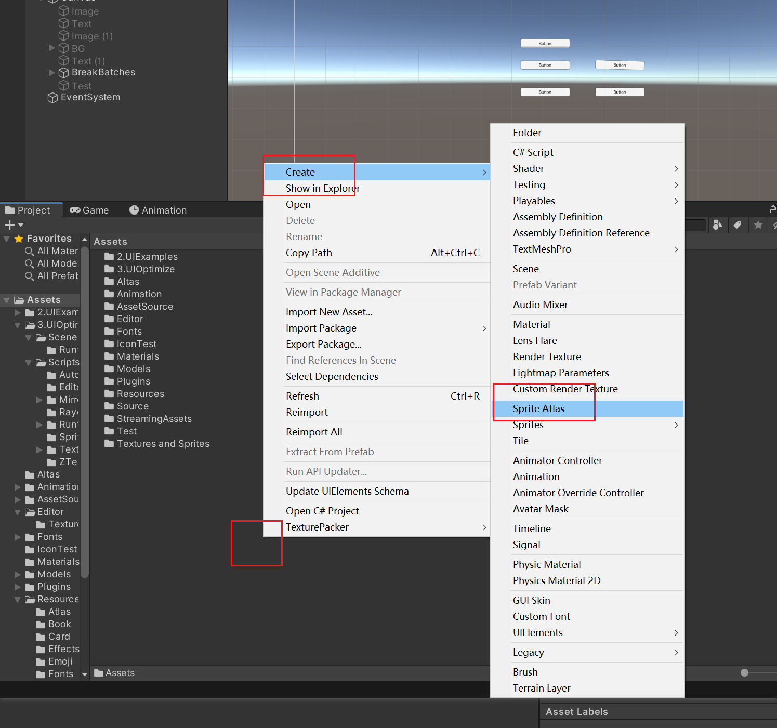Collapse the Favorites tree section
Viewport: 777px width, 728px height.
tap(7, 239)
